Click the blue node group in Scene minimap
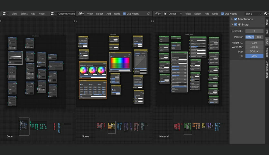The height and width of the screenshot is (155, 269). (120, 126)
